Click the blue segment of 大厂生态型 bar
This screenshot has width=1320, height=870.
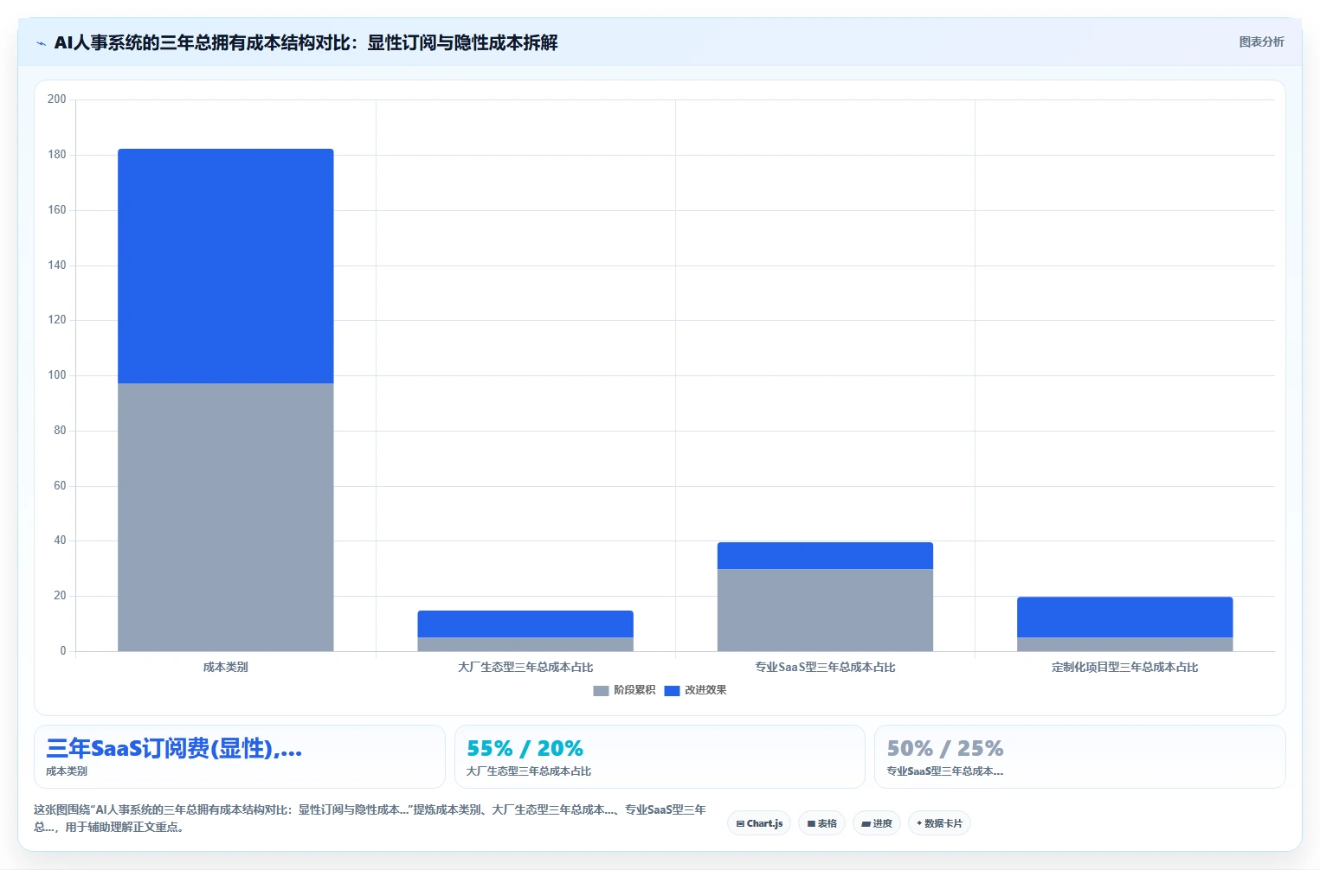point(525,624)
